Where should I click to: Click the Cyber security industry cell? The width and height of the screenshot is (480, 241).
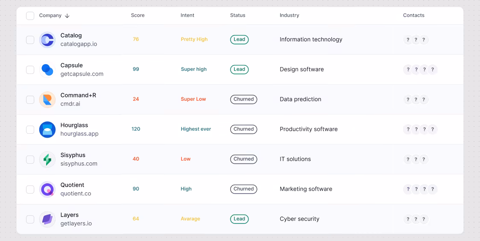[299, 219]
